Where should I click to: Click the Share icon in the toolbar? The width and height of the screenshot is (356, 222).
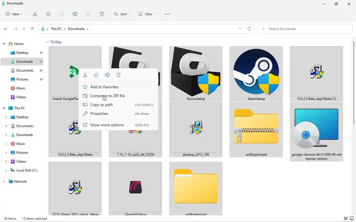(88, 14)
